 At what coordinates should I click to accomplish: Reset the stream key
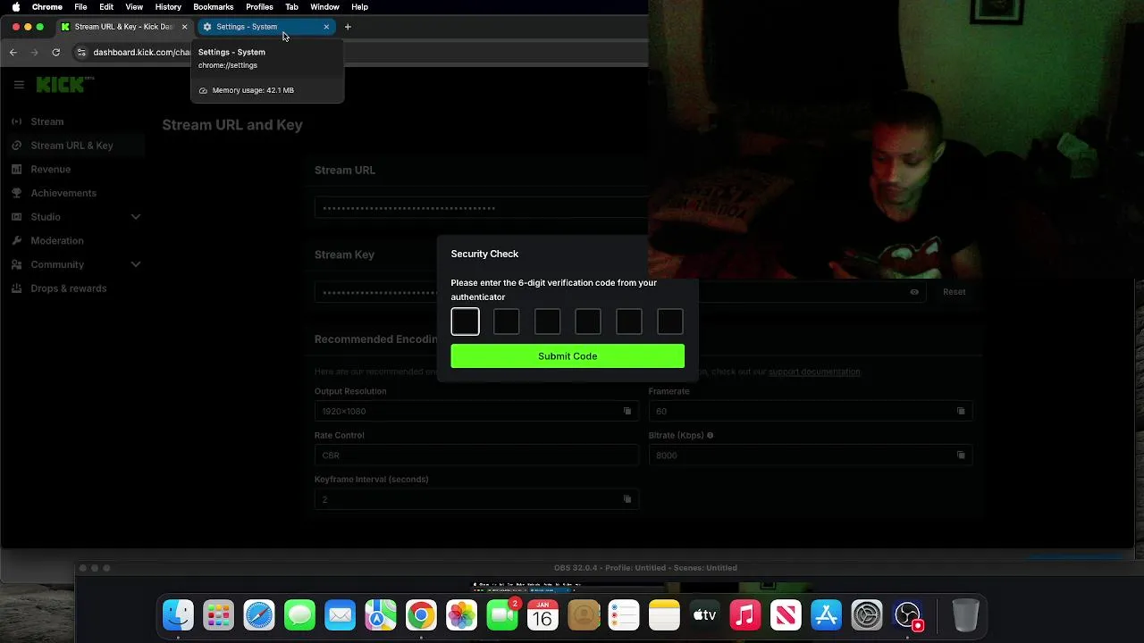click(954, 292)
